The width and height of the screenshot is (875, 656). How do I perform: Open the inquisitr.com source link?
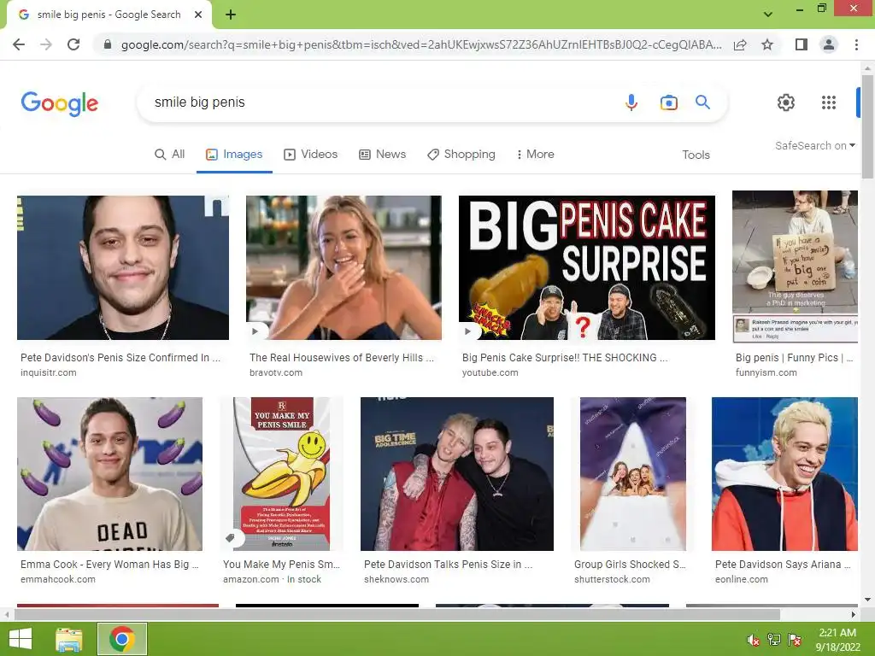pos(49,372)
